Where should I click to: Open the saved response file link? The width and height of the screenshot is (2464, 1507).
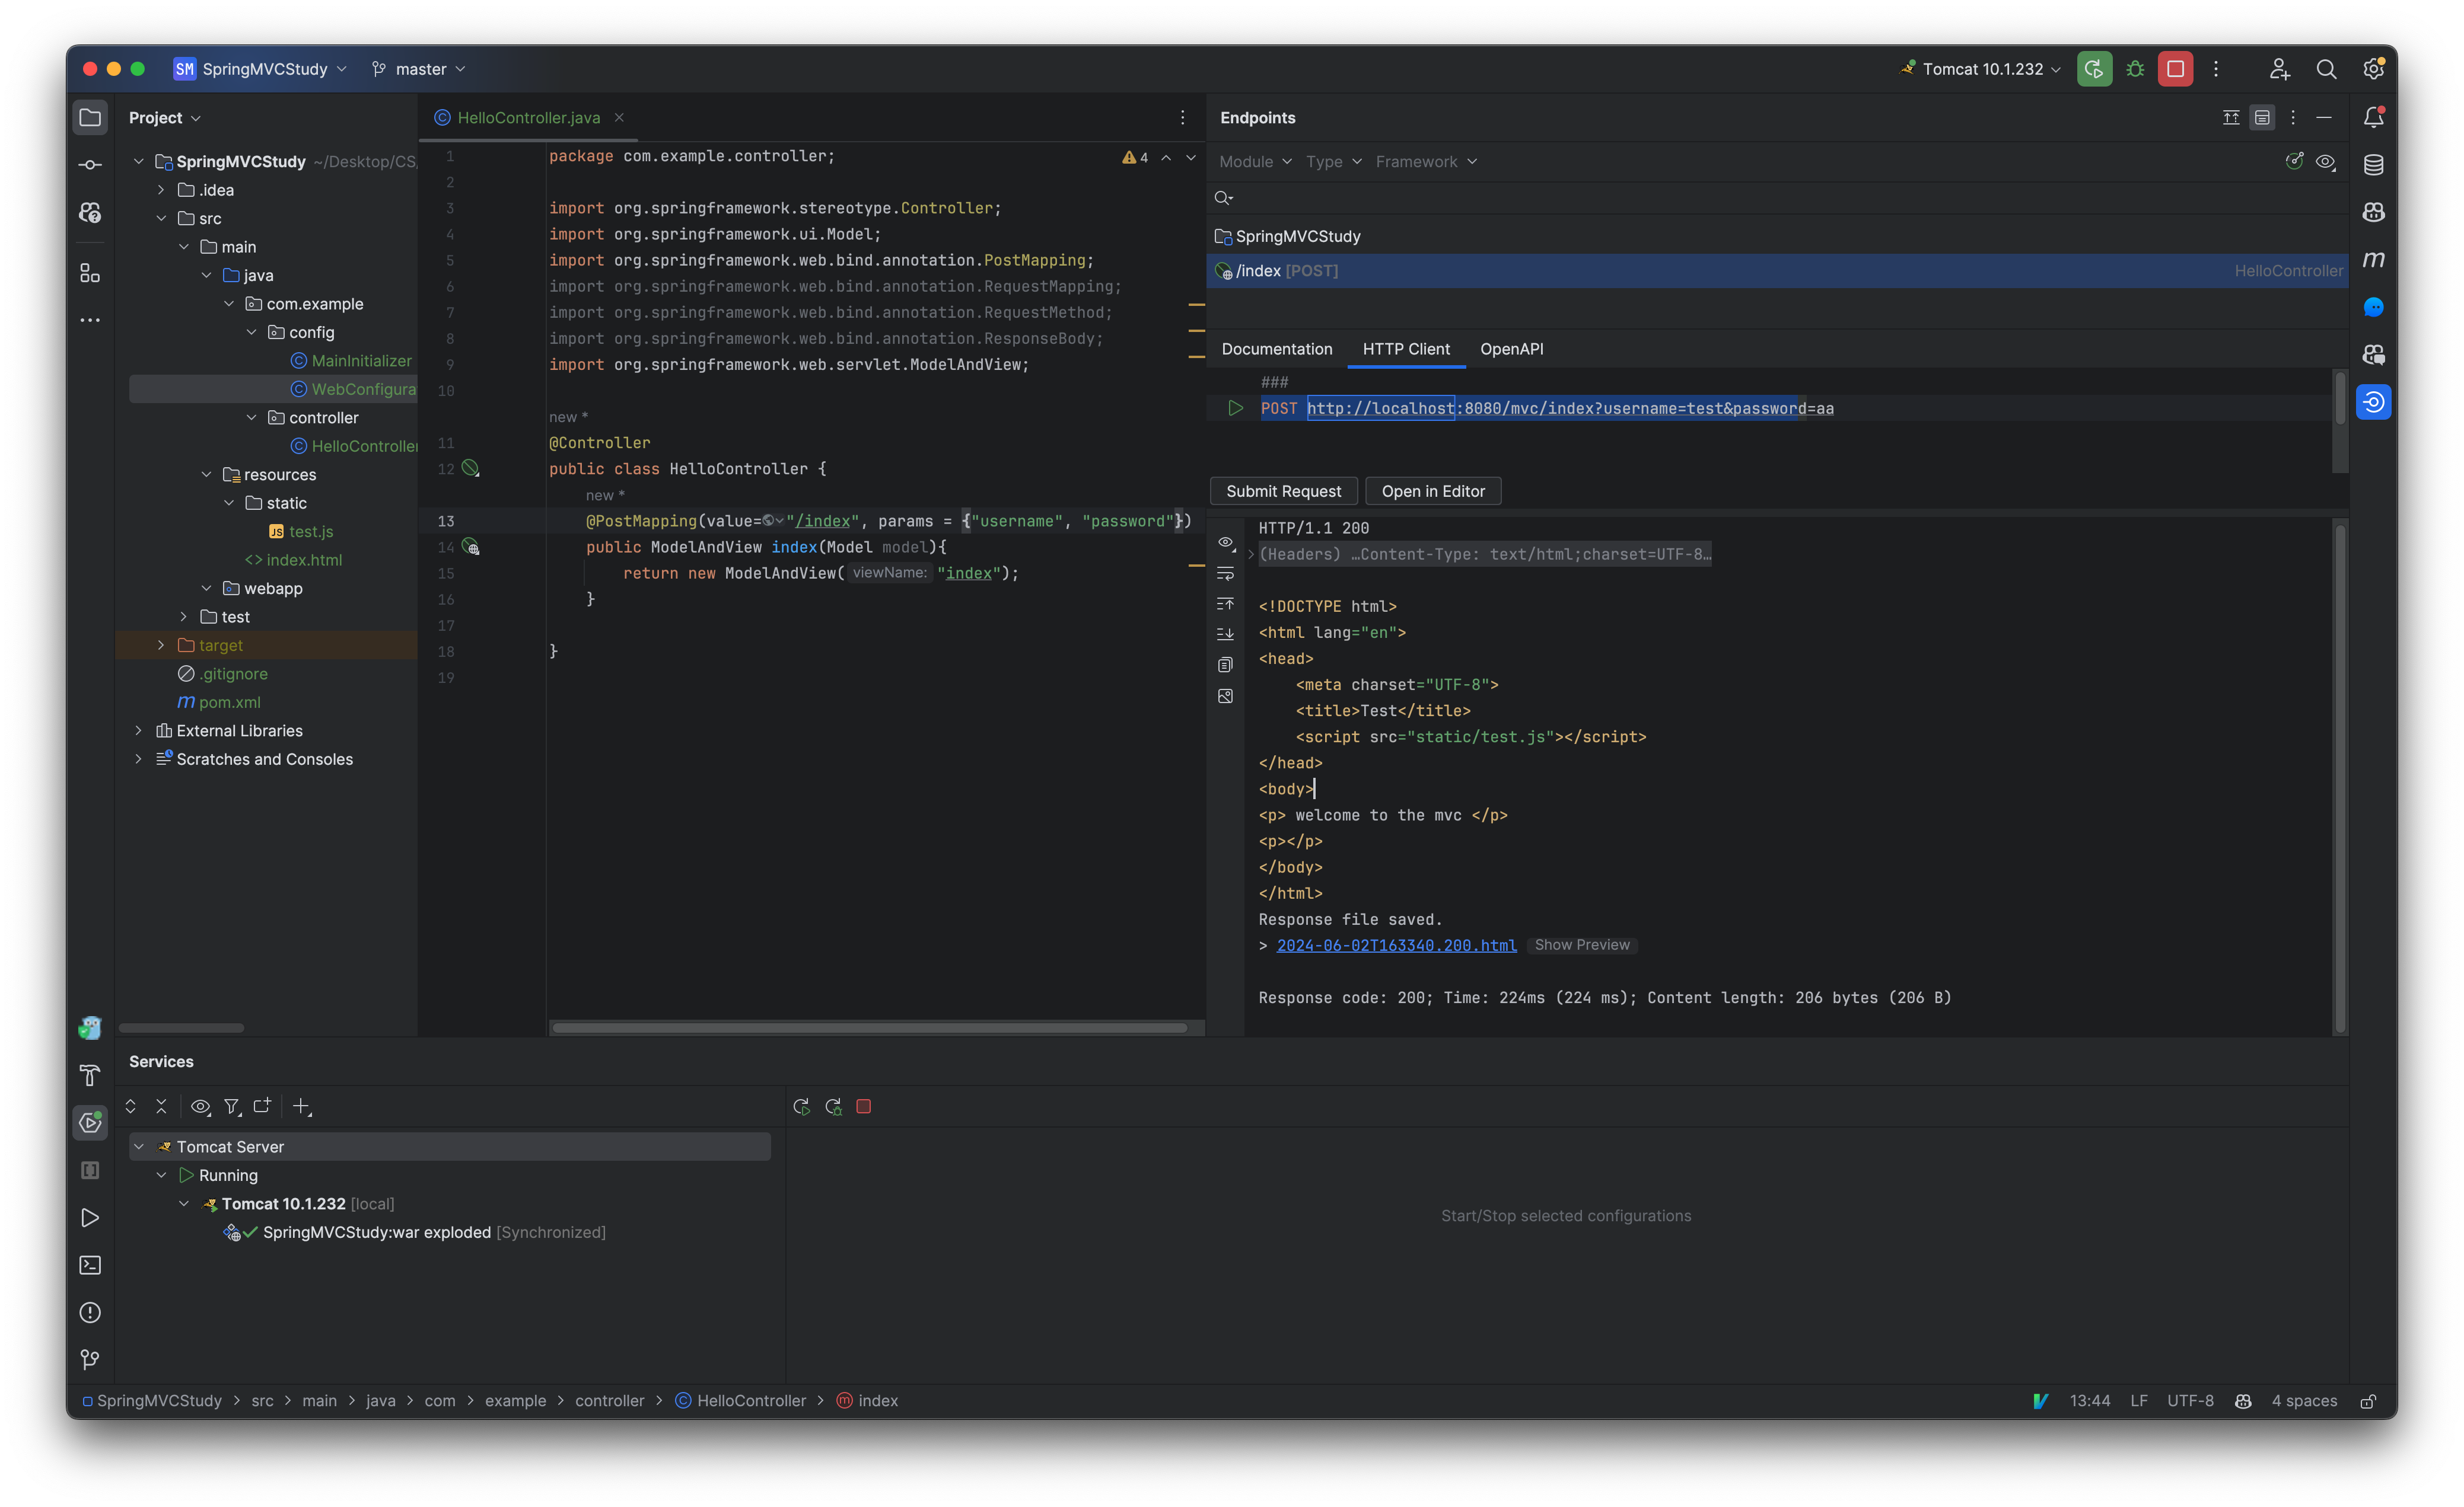(x=1397, y=944)
